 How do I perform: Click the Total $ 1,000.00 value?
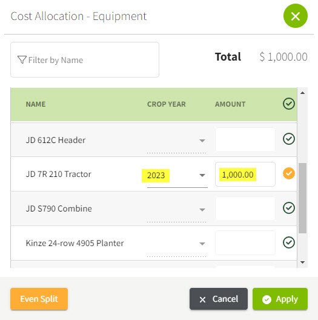coord(283,57)
